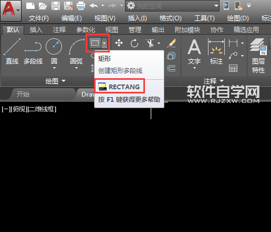271x232 pixels.
Task: Expand the Text options dropdown arrow
Action: [194, 68]
